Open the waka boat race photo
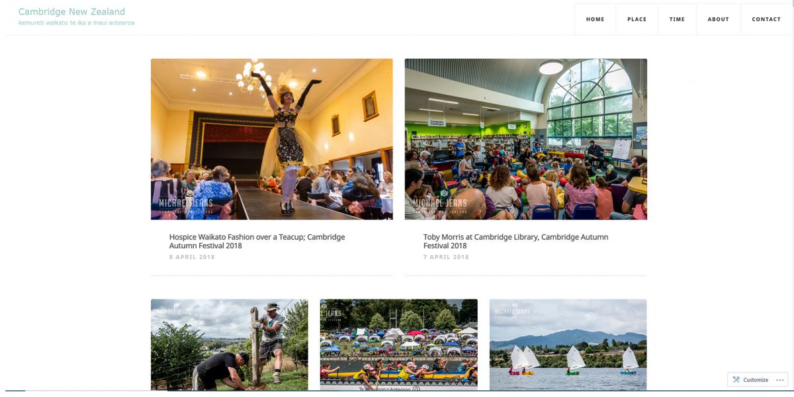This screenshot has width=794, height=397. (x=399, y=345)
